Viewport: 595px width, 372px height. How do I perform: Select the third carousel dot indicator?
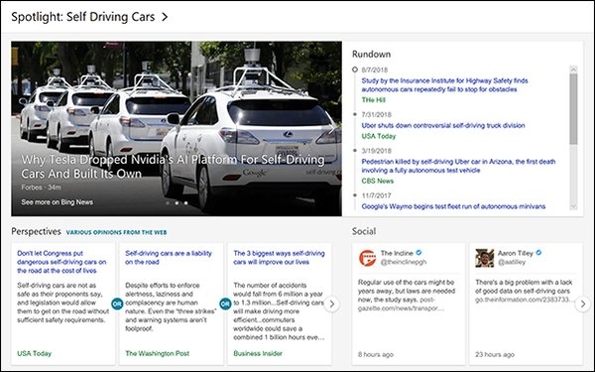[185, 203]
